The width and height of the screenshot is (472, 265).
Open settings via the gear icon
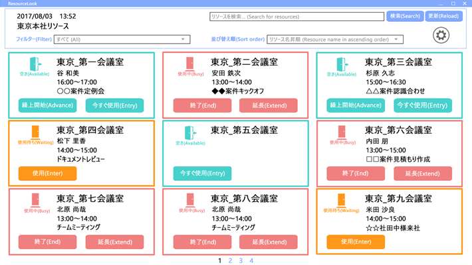click(441, 35)
